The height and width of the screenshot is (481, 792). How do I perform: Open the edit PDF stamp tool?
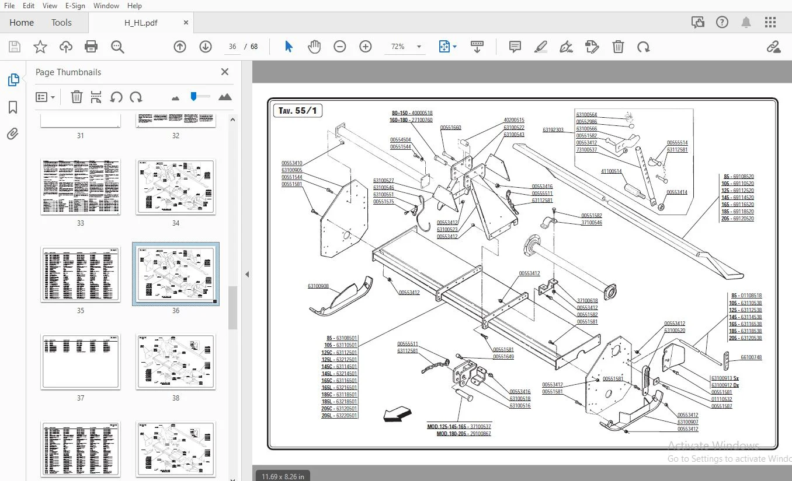click(592, 47)
